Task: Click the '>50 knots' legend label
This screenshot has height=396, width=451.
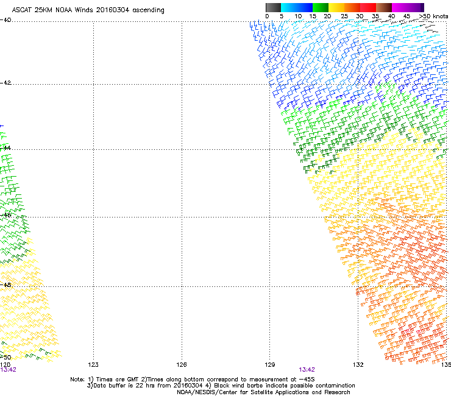Action: point(433,16)
